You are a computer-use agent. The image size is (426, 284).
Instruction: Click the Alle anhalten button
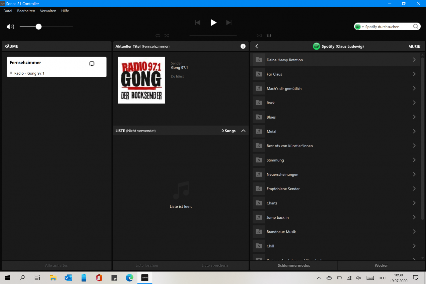point(57,266)
